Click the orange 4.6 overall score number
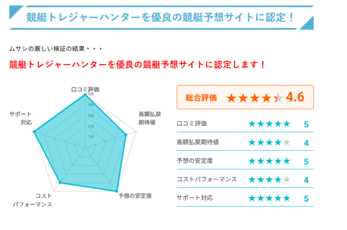The image size is (347, 230). (x=295, y=97)
